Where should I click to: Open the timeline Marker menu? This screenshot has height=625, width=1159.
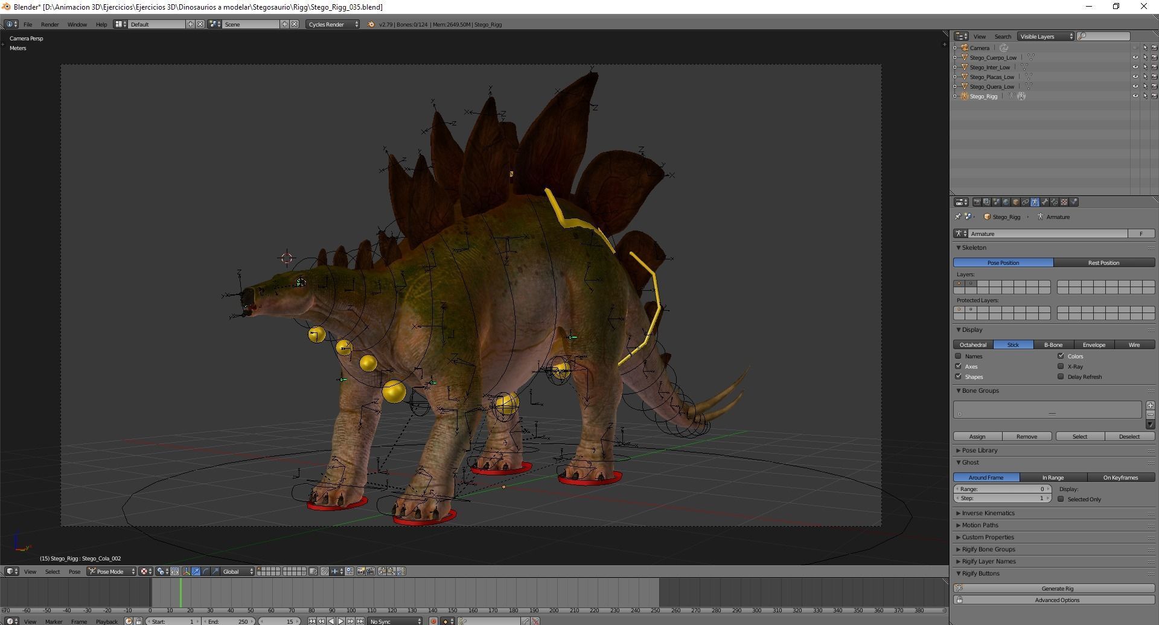click(54, 621)
